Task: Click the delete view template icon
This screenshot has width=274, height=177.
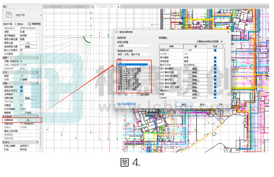Action: pyautogui.click(x=132, y=95)
